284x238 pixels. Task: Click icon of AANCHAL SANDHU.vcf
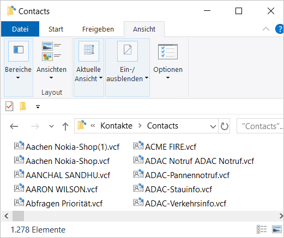[19, 174]
